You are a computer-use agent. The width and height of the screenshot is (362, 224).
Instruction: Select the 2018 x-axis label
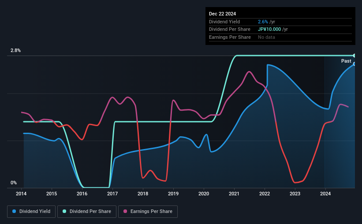pos(143,194)
